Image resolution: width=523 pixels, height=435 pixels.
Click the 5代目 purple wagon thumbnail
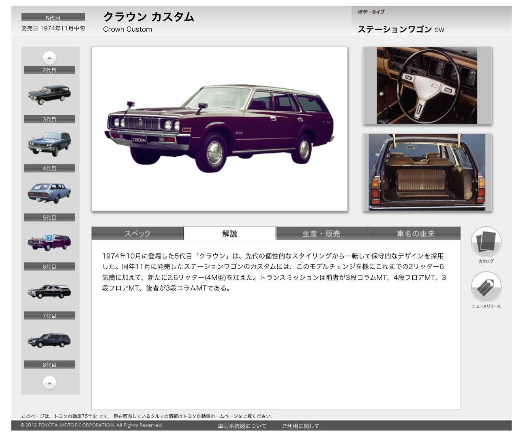[49, 242]
